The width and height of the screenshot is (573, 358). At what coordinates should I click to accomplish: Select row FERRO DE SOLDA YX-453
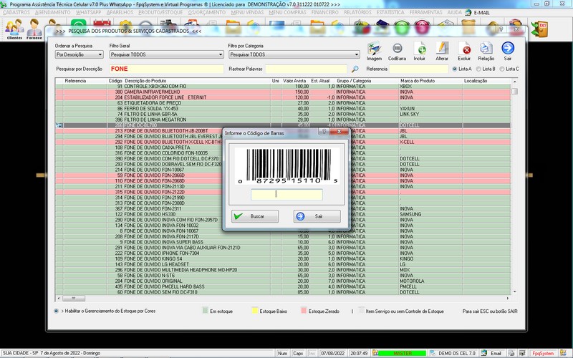pyautogui.click(x=283, y=109)
